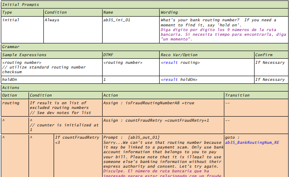Click the Spanish 'Diga dígito por dígito' wording
This screenshot has width=289, height=177.
[223, 34]
